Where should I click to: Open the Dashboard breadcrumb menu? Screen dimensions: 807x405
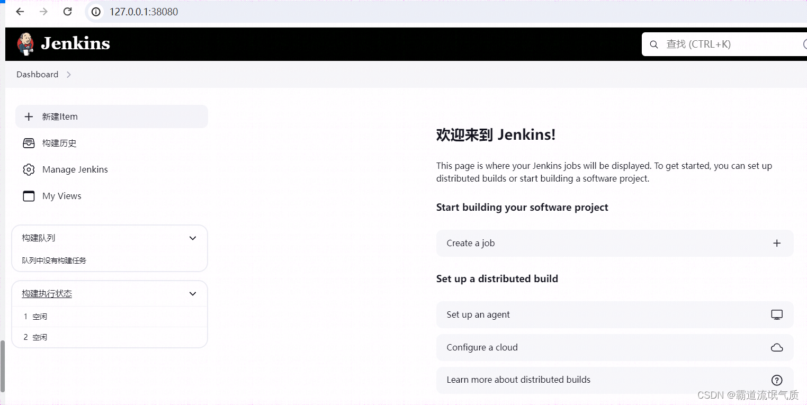click(x=69, y=74)
